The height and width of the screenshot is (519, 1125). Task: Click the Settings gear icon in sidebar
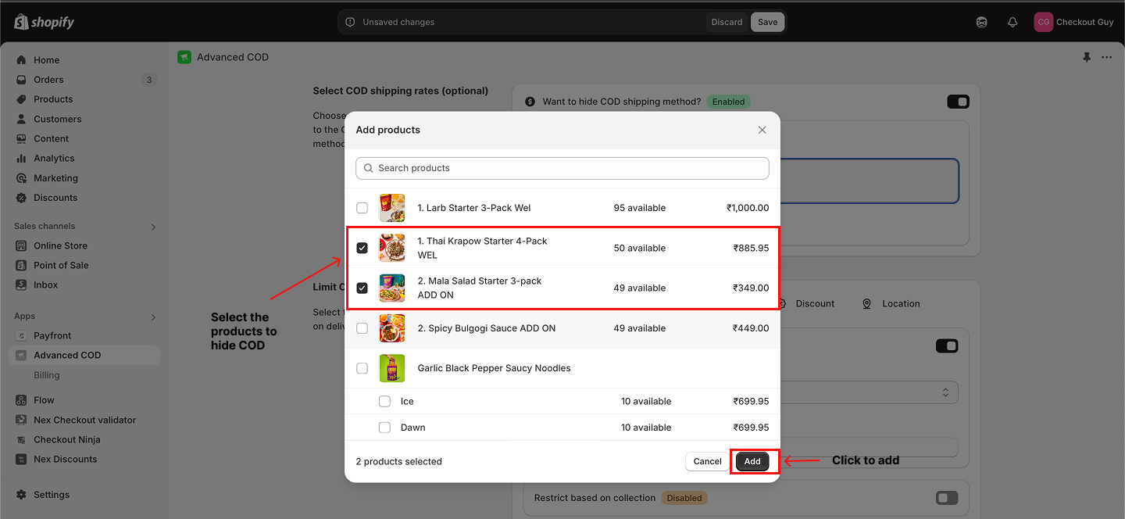[21, 495]
